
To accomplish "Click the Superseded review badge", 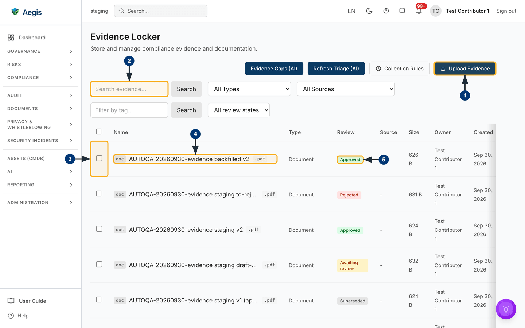I will [x=353, y=301].
